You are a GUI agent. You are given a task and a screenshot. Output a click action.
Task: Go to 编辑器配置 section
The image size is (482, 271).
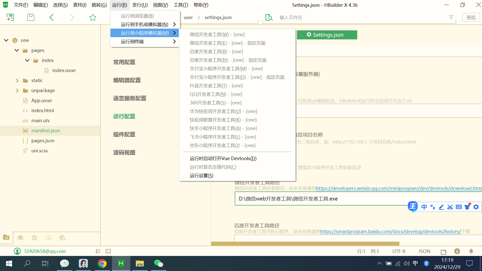[x=127, y=80]
